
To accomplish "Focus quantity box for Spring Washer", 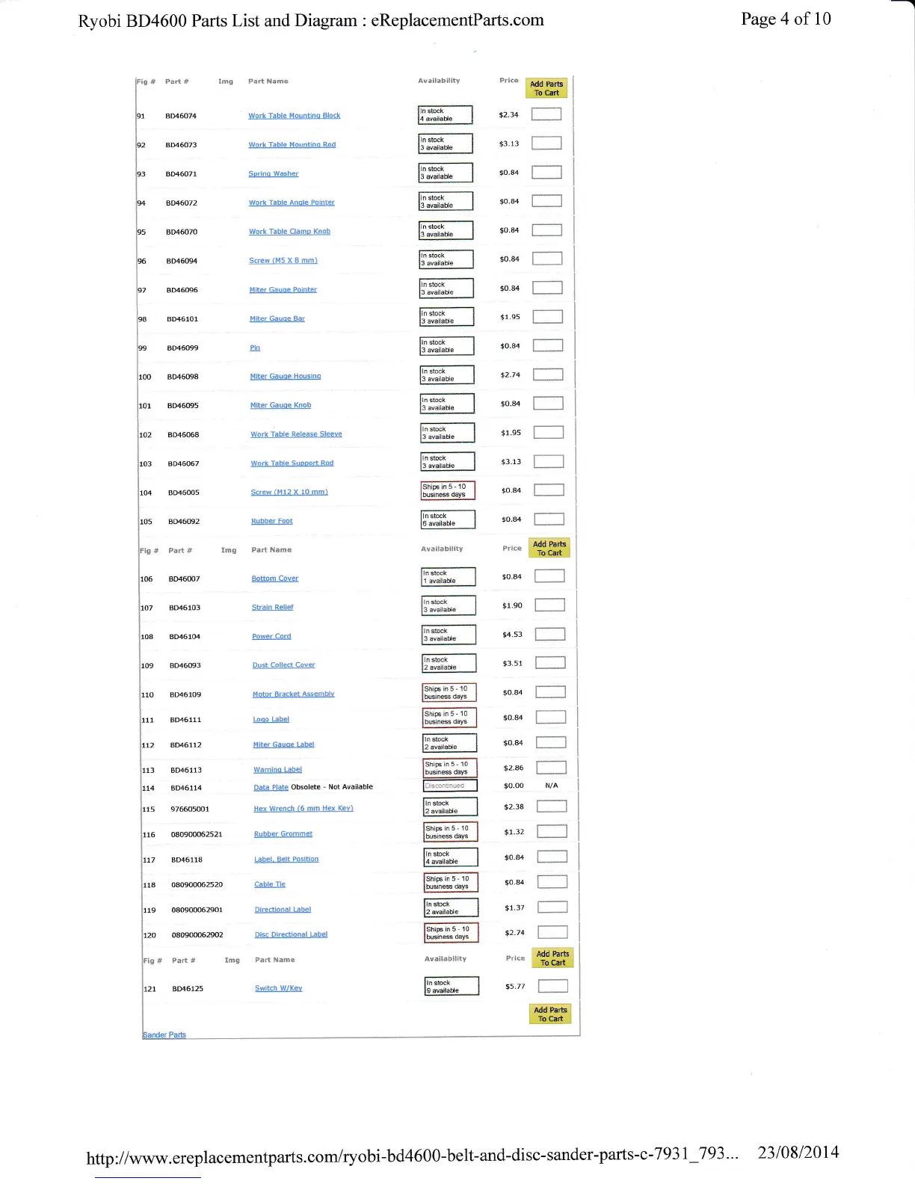I will tap(546, 173).
